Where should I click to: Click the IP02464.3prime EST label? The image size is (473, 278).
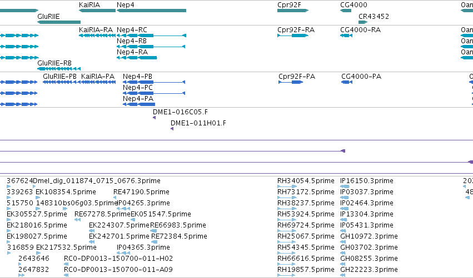367,203
